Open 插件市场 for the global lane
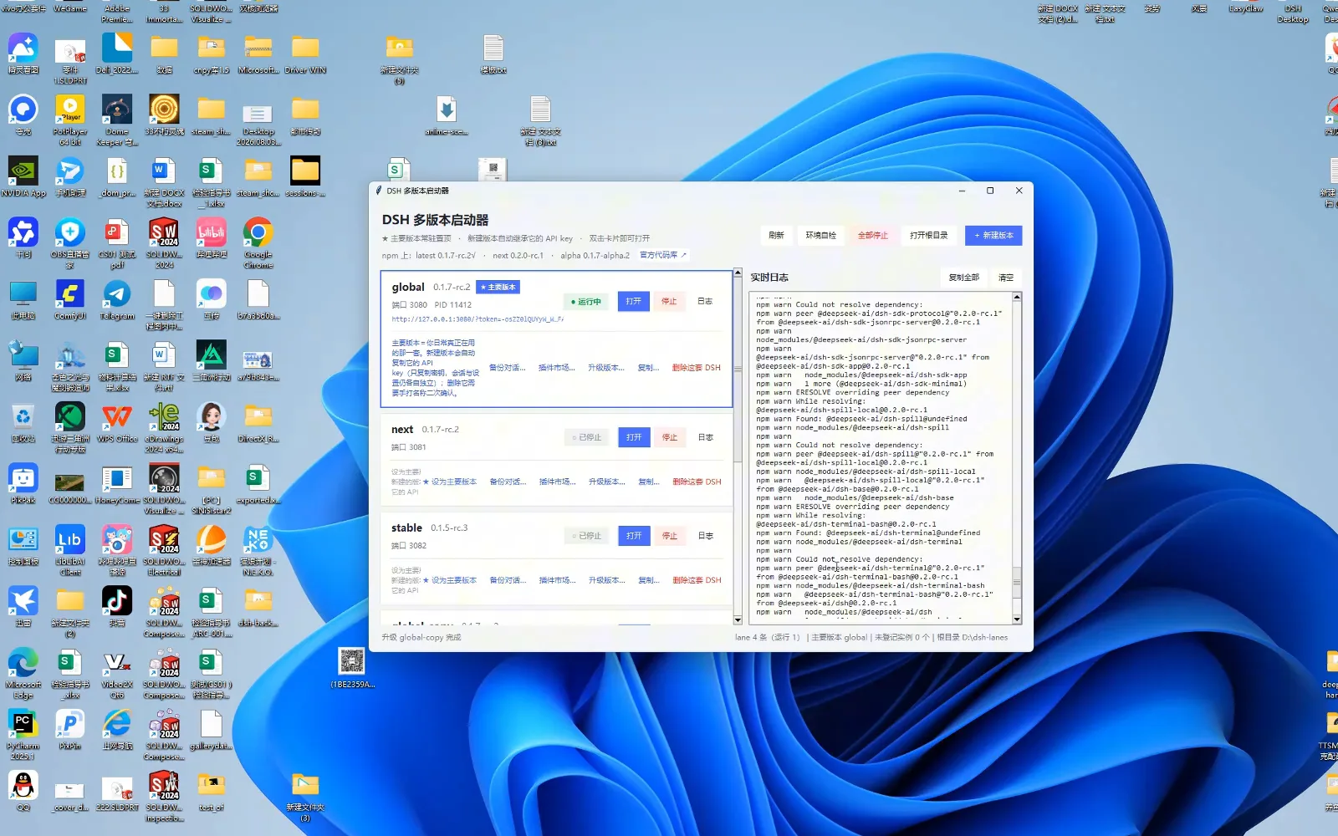1338x836 pixels. (x=557, y=368)
